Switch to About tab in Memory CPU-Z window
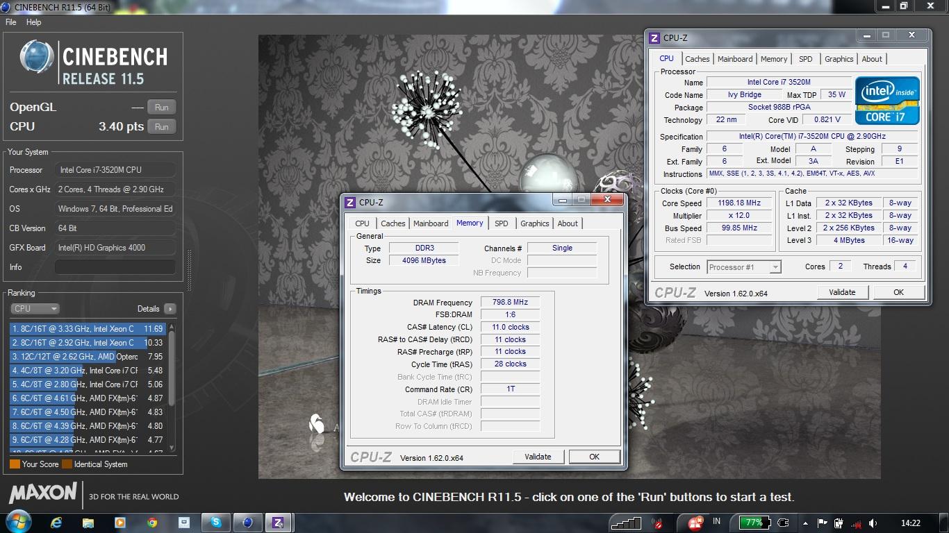 tap(568, 223)
